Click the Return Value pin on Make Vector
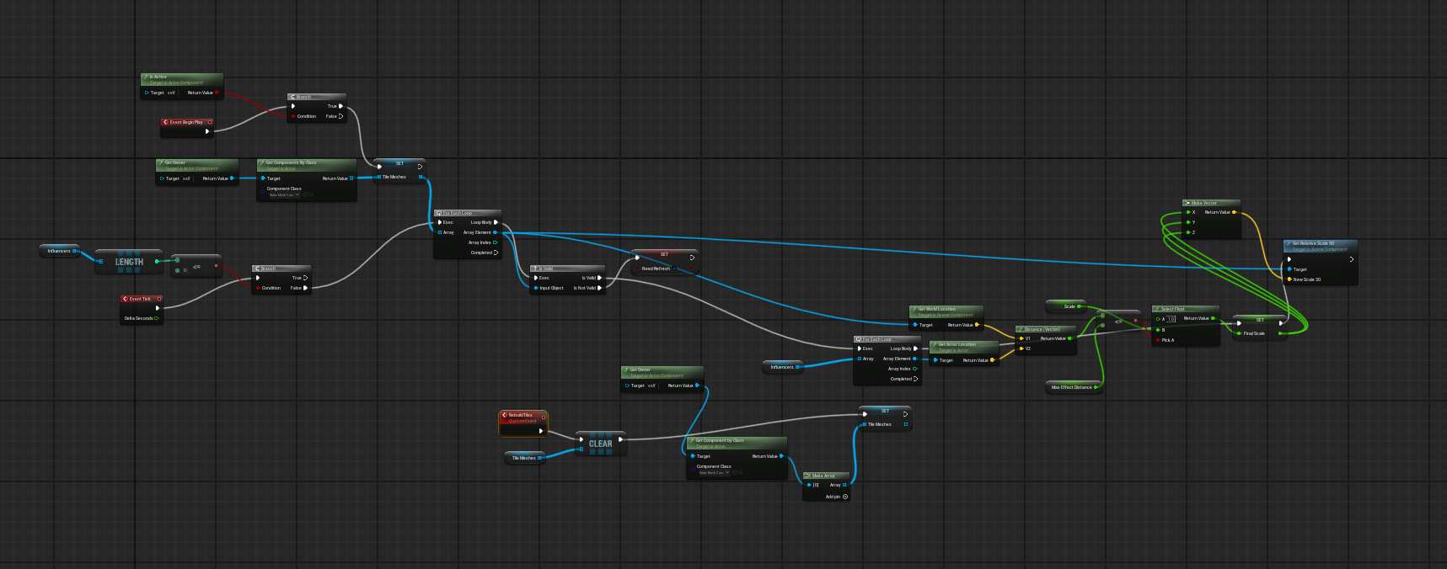Image resolution: width=1447 pixels, height=569 pixels. [x=1235, y=212]
